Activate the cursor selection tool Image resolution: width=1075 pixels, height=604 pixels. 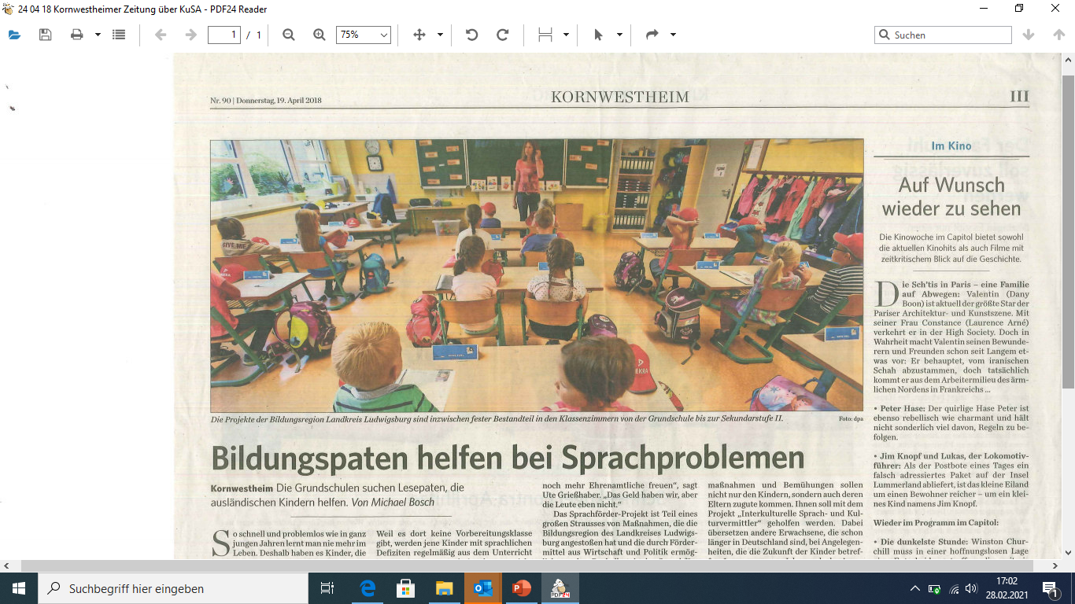click(x=598, y=35)
